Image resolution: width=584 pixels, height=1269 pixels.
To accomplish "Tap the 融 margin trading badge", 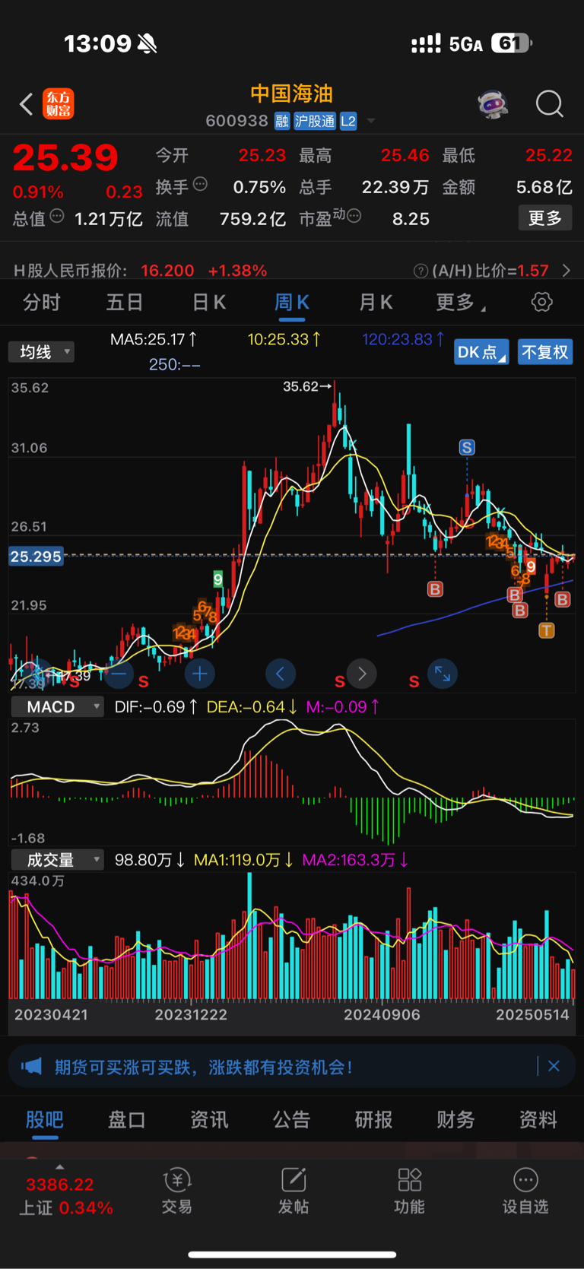I will point(282,121).
